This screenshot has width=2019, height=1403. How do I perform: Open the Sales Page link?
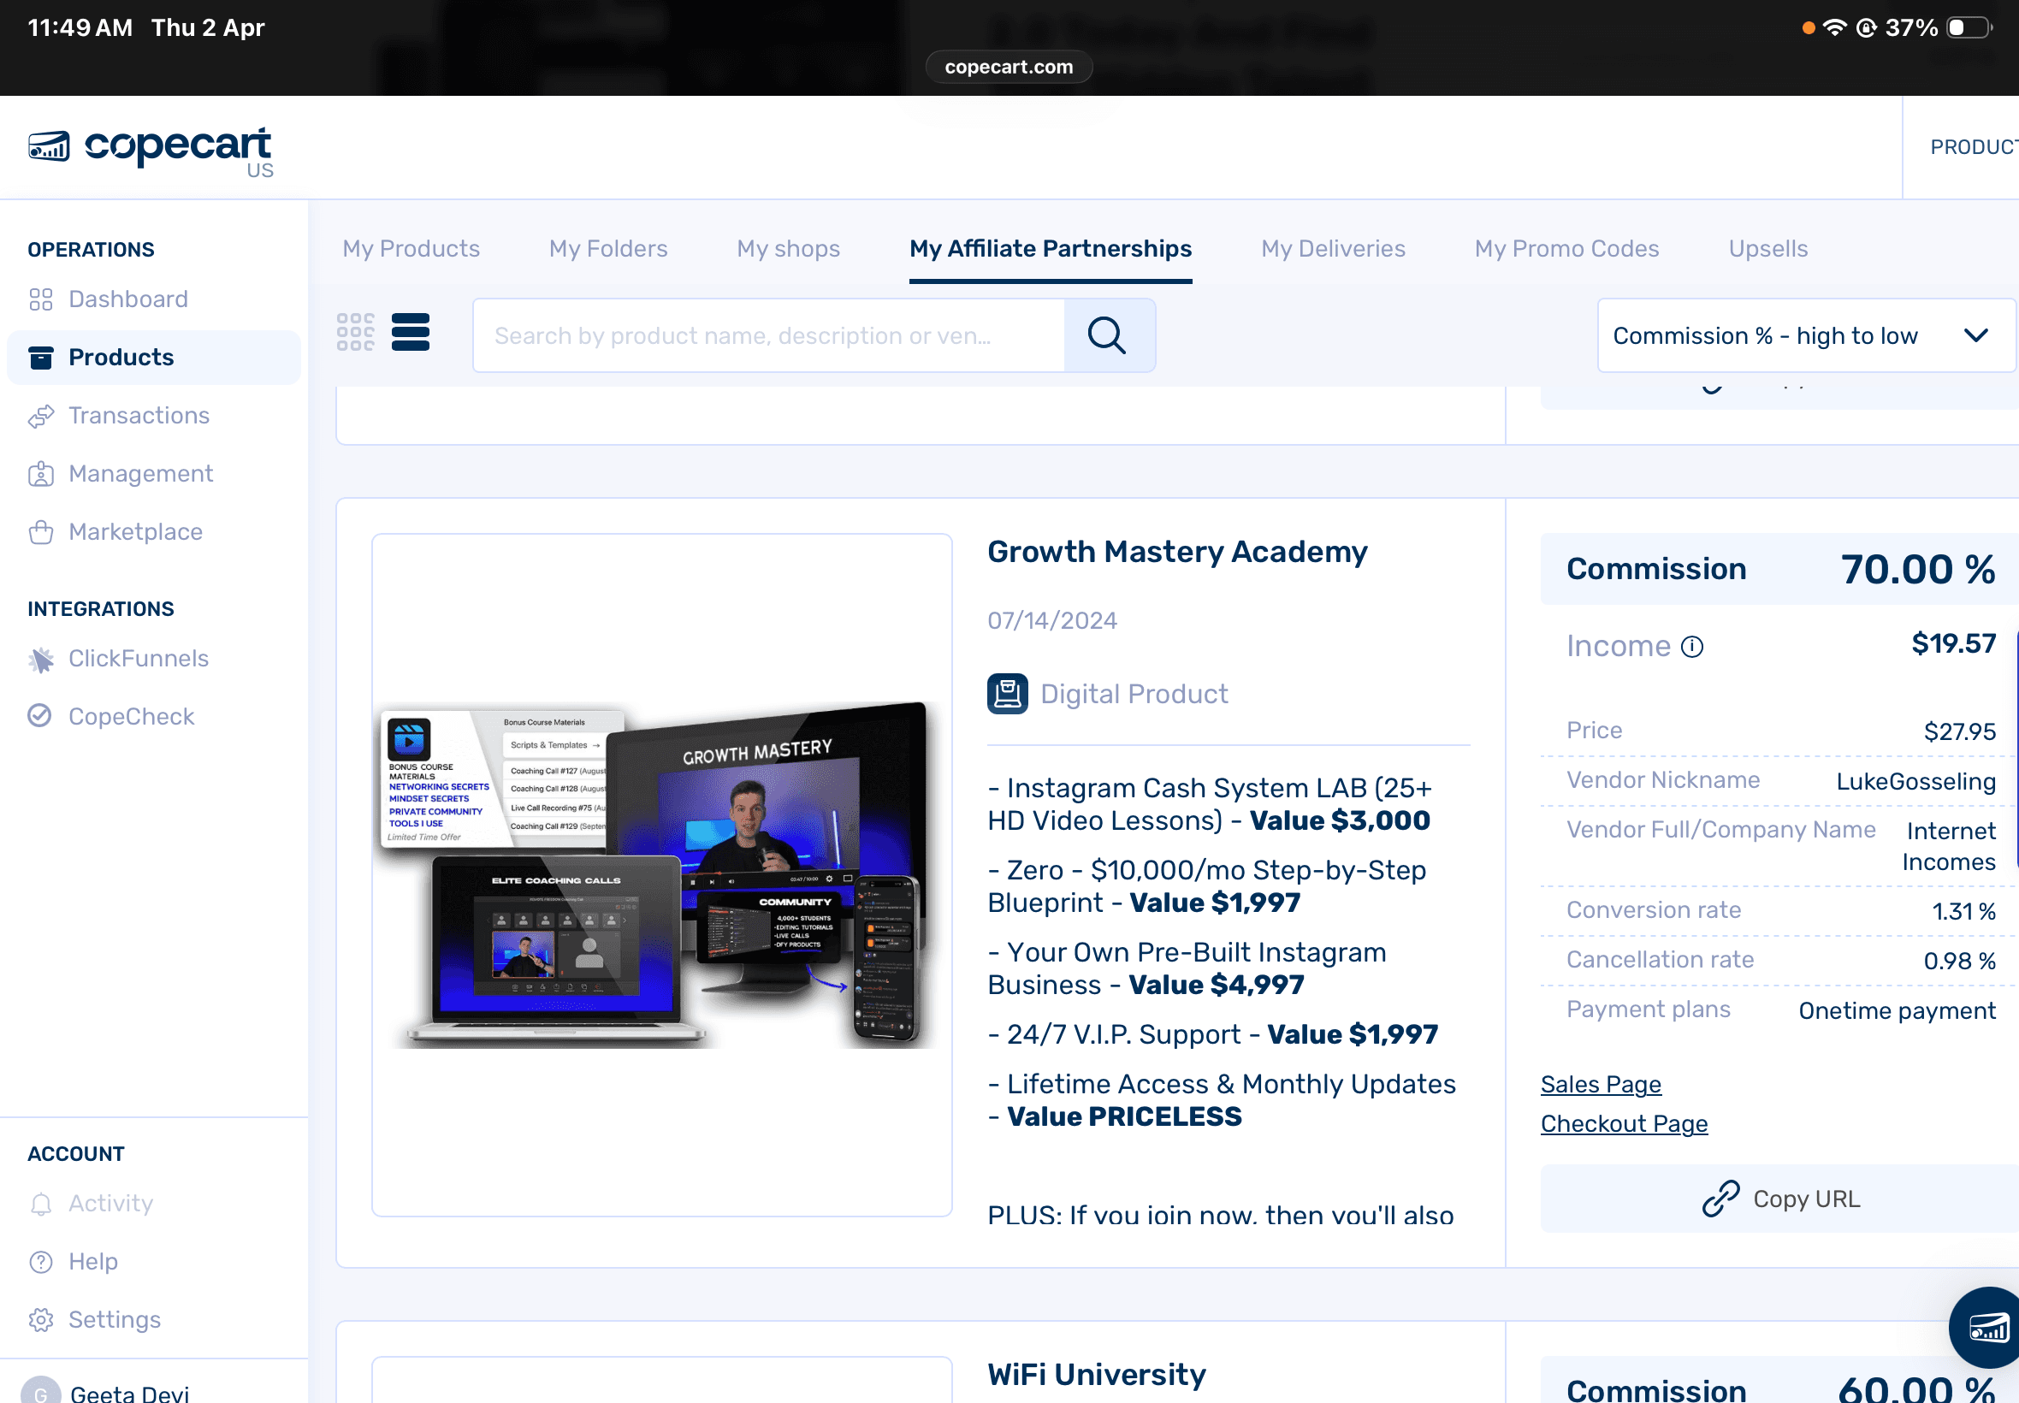(1601, 1084)
